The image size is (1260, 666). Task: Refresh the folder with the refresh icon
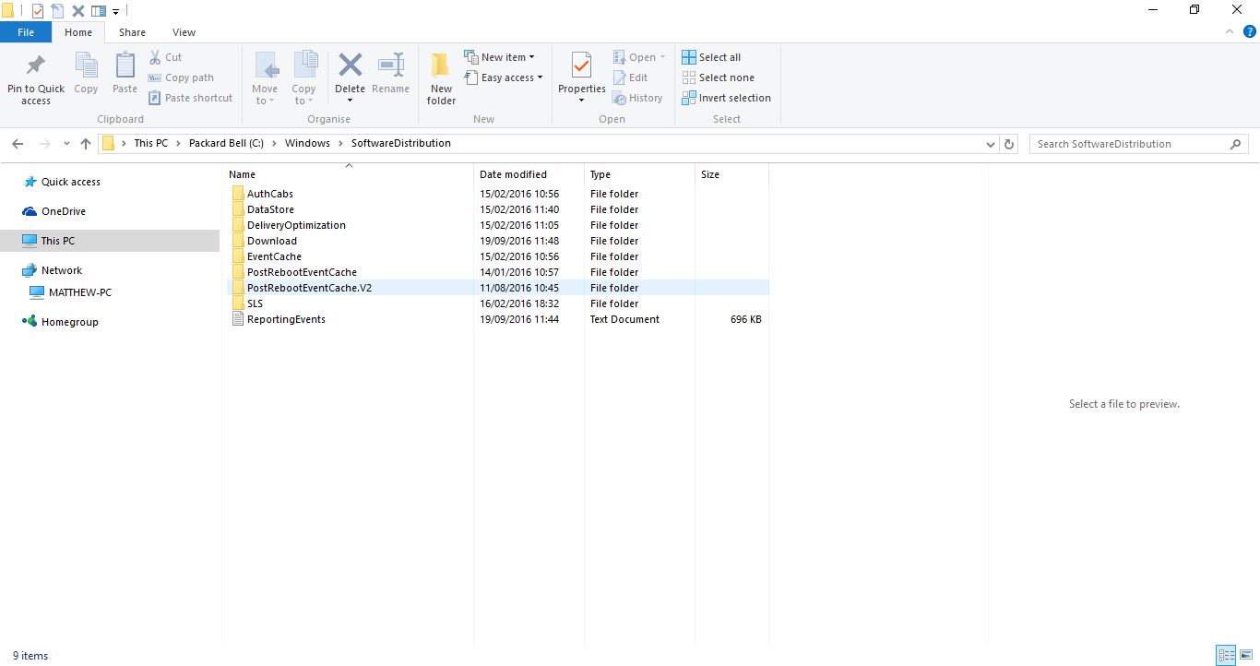pos(1007,143)
